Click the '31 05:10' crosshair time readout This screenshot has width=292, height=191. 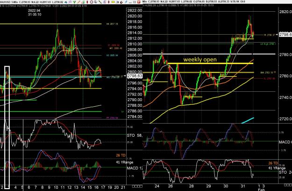point(35,15)
